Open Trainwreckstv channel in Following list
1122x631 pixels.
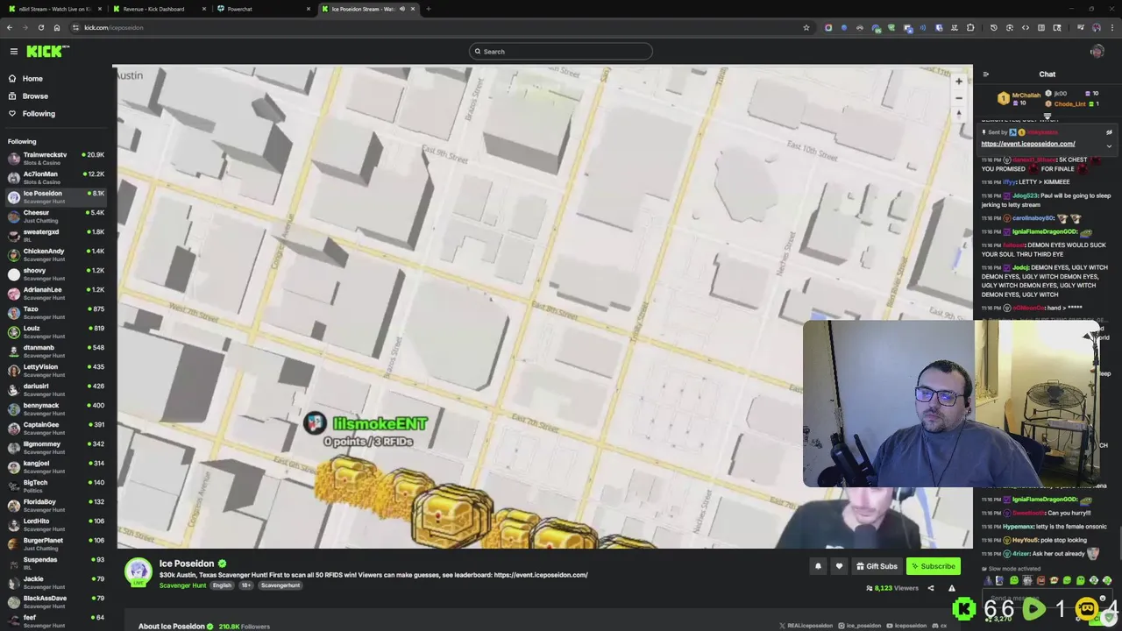pyautogui.click(x=56, y=159)
